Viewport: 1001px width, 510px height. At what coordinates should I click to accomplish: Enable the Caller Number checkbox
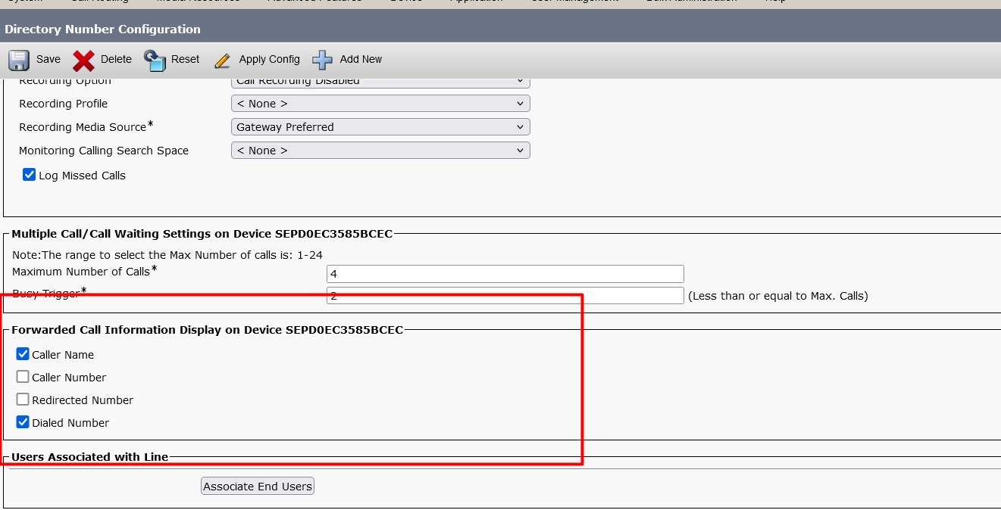tap(22, 377)
